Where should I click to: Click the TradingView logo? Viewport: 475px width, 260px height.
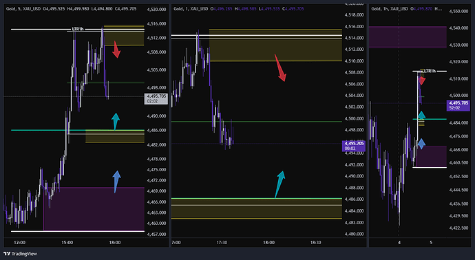point(20,254)
